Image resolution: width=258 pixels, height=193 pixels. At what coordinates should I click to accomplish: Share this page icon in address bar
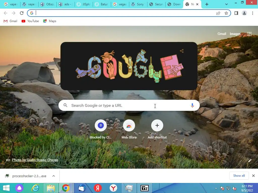pos(218,13)
